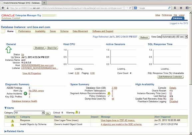Image resolution: width=192 pixels, height=135 pixels.
Task: Click the lock icon in address bar
Action: (x=7, y=8)
